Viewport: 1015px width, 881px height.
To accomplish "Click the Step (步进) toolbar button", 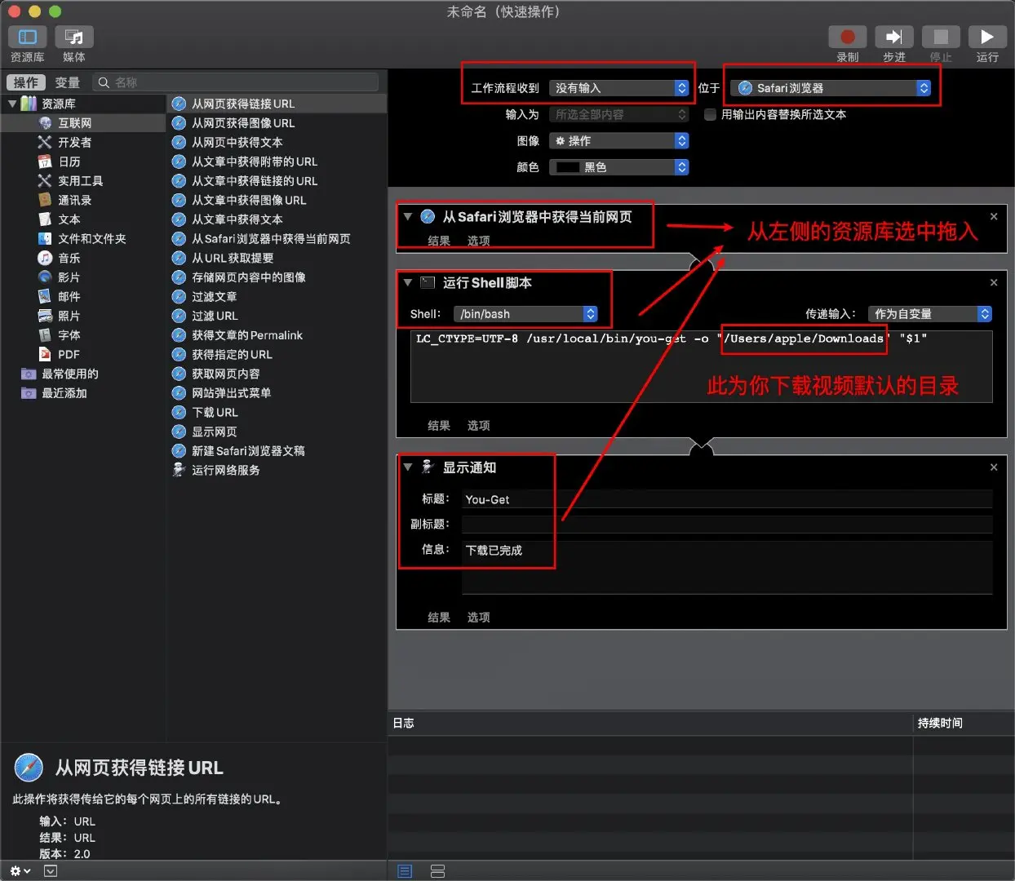I will pyautogui.click(x=894, y=37).
